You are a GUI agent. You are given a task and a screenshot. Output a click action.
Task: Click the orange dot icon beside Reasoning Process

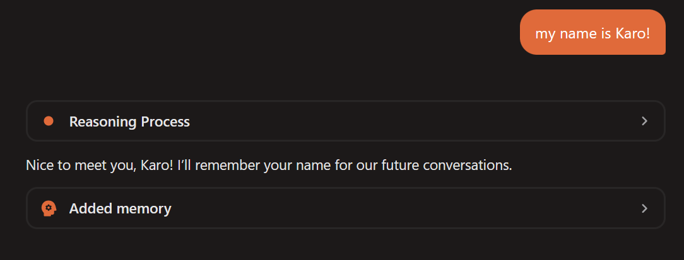pyautogui.click(x=49, y=121)
